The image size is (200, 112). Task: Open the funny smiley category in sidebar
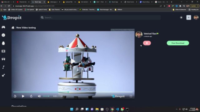tap(3, 35)
